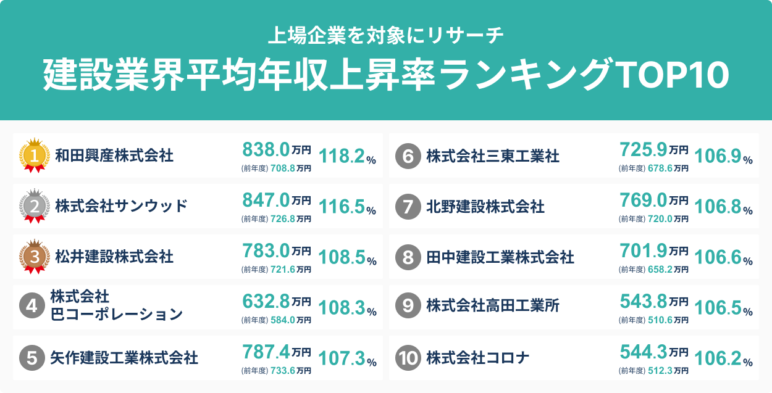
Task: Click 松井建設株式会社 company name
Action: (x=114, y=257)
